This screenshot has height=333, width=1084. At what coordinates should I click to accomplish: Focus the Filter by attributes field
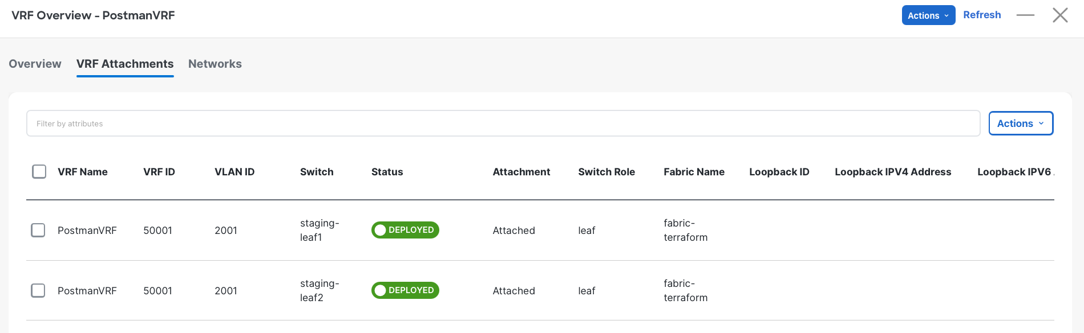coord(503,124)
